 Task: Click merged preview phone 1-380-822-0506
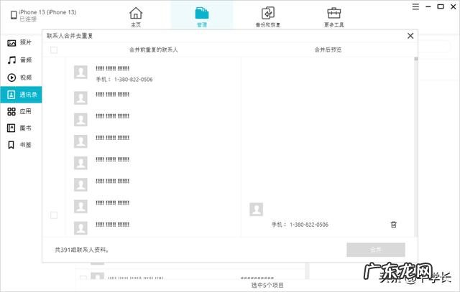click(309, 225)
